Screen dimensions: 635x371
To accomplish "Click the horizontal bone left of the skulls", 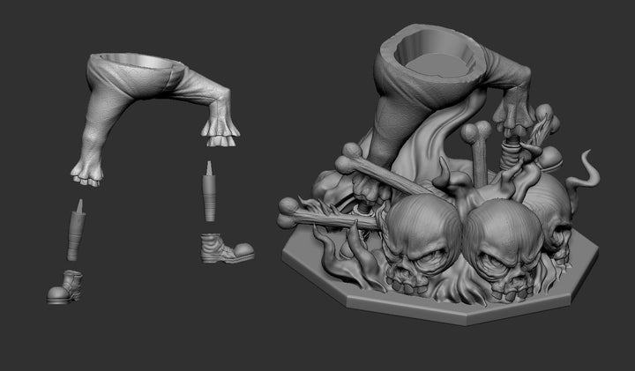I will click(x=322, y=216).
